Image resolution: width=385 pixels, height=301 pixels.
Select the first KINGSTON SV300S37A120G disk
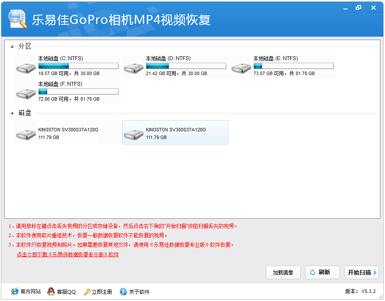click(67, 133)
